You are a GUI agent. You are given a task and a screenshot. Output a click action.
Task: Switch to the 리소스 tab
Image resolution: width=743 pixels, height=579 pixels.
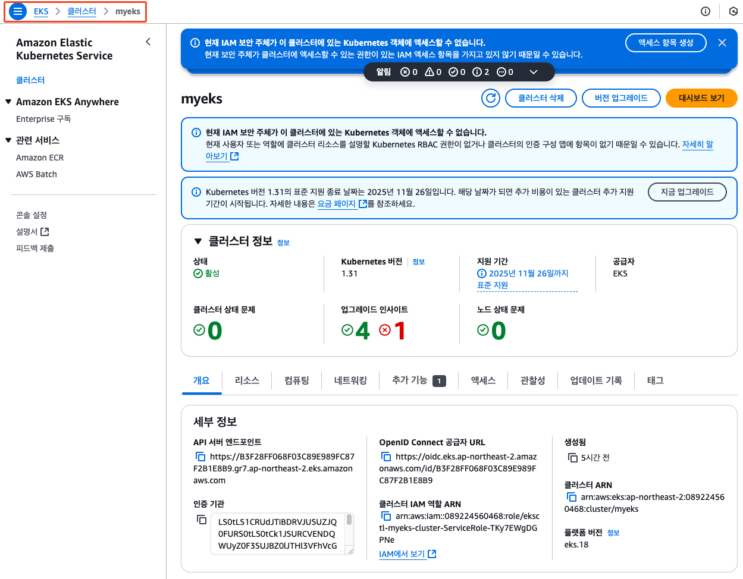coord(247,380)
